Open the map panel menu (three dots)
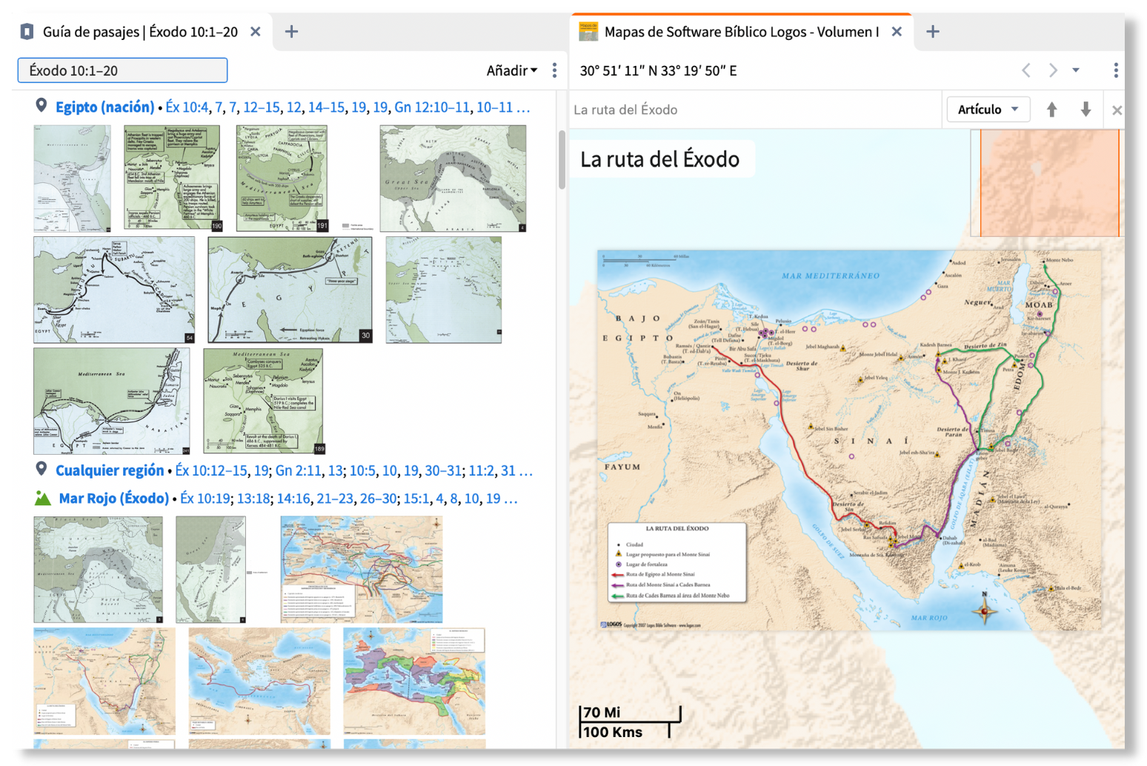The width and height of the screenshot is (1147, 766). (x=1115, y=70)
